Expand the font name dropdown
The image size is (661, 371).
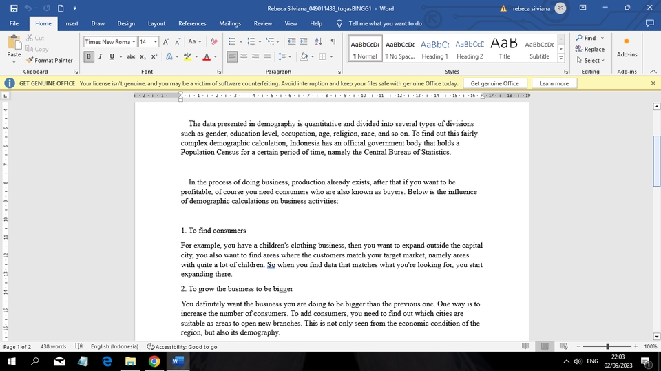point(134,42)
